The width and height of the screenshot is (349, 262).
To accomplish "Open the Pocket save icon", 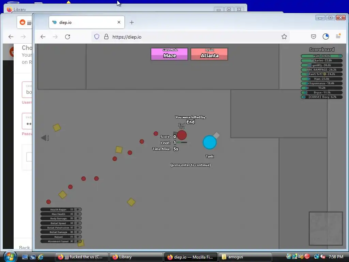I will tap(314, 37).
